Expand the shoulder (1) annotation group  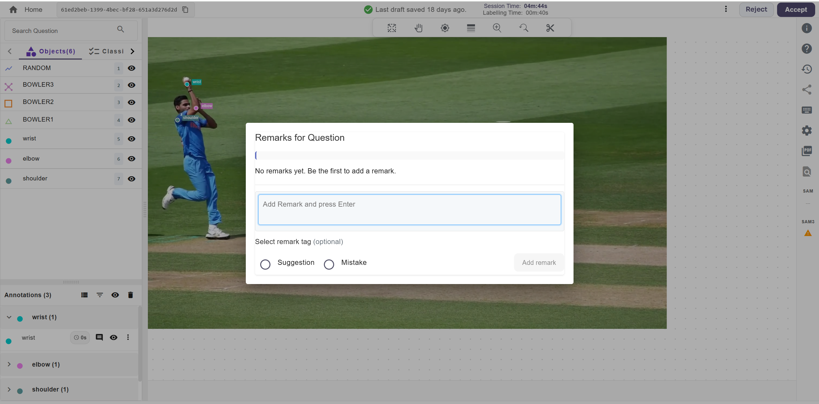coord(9,389)
